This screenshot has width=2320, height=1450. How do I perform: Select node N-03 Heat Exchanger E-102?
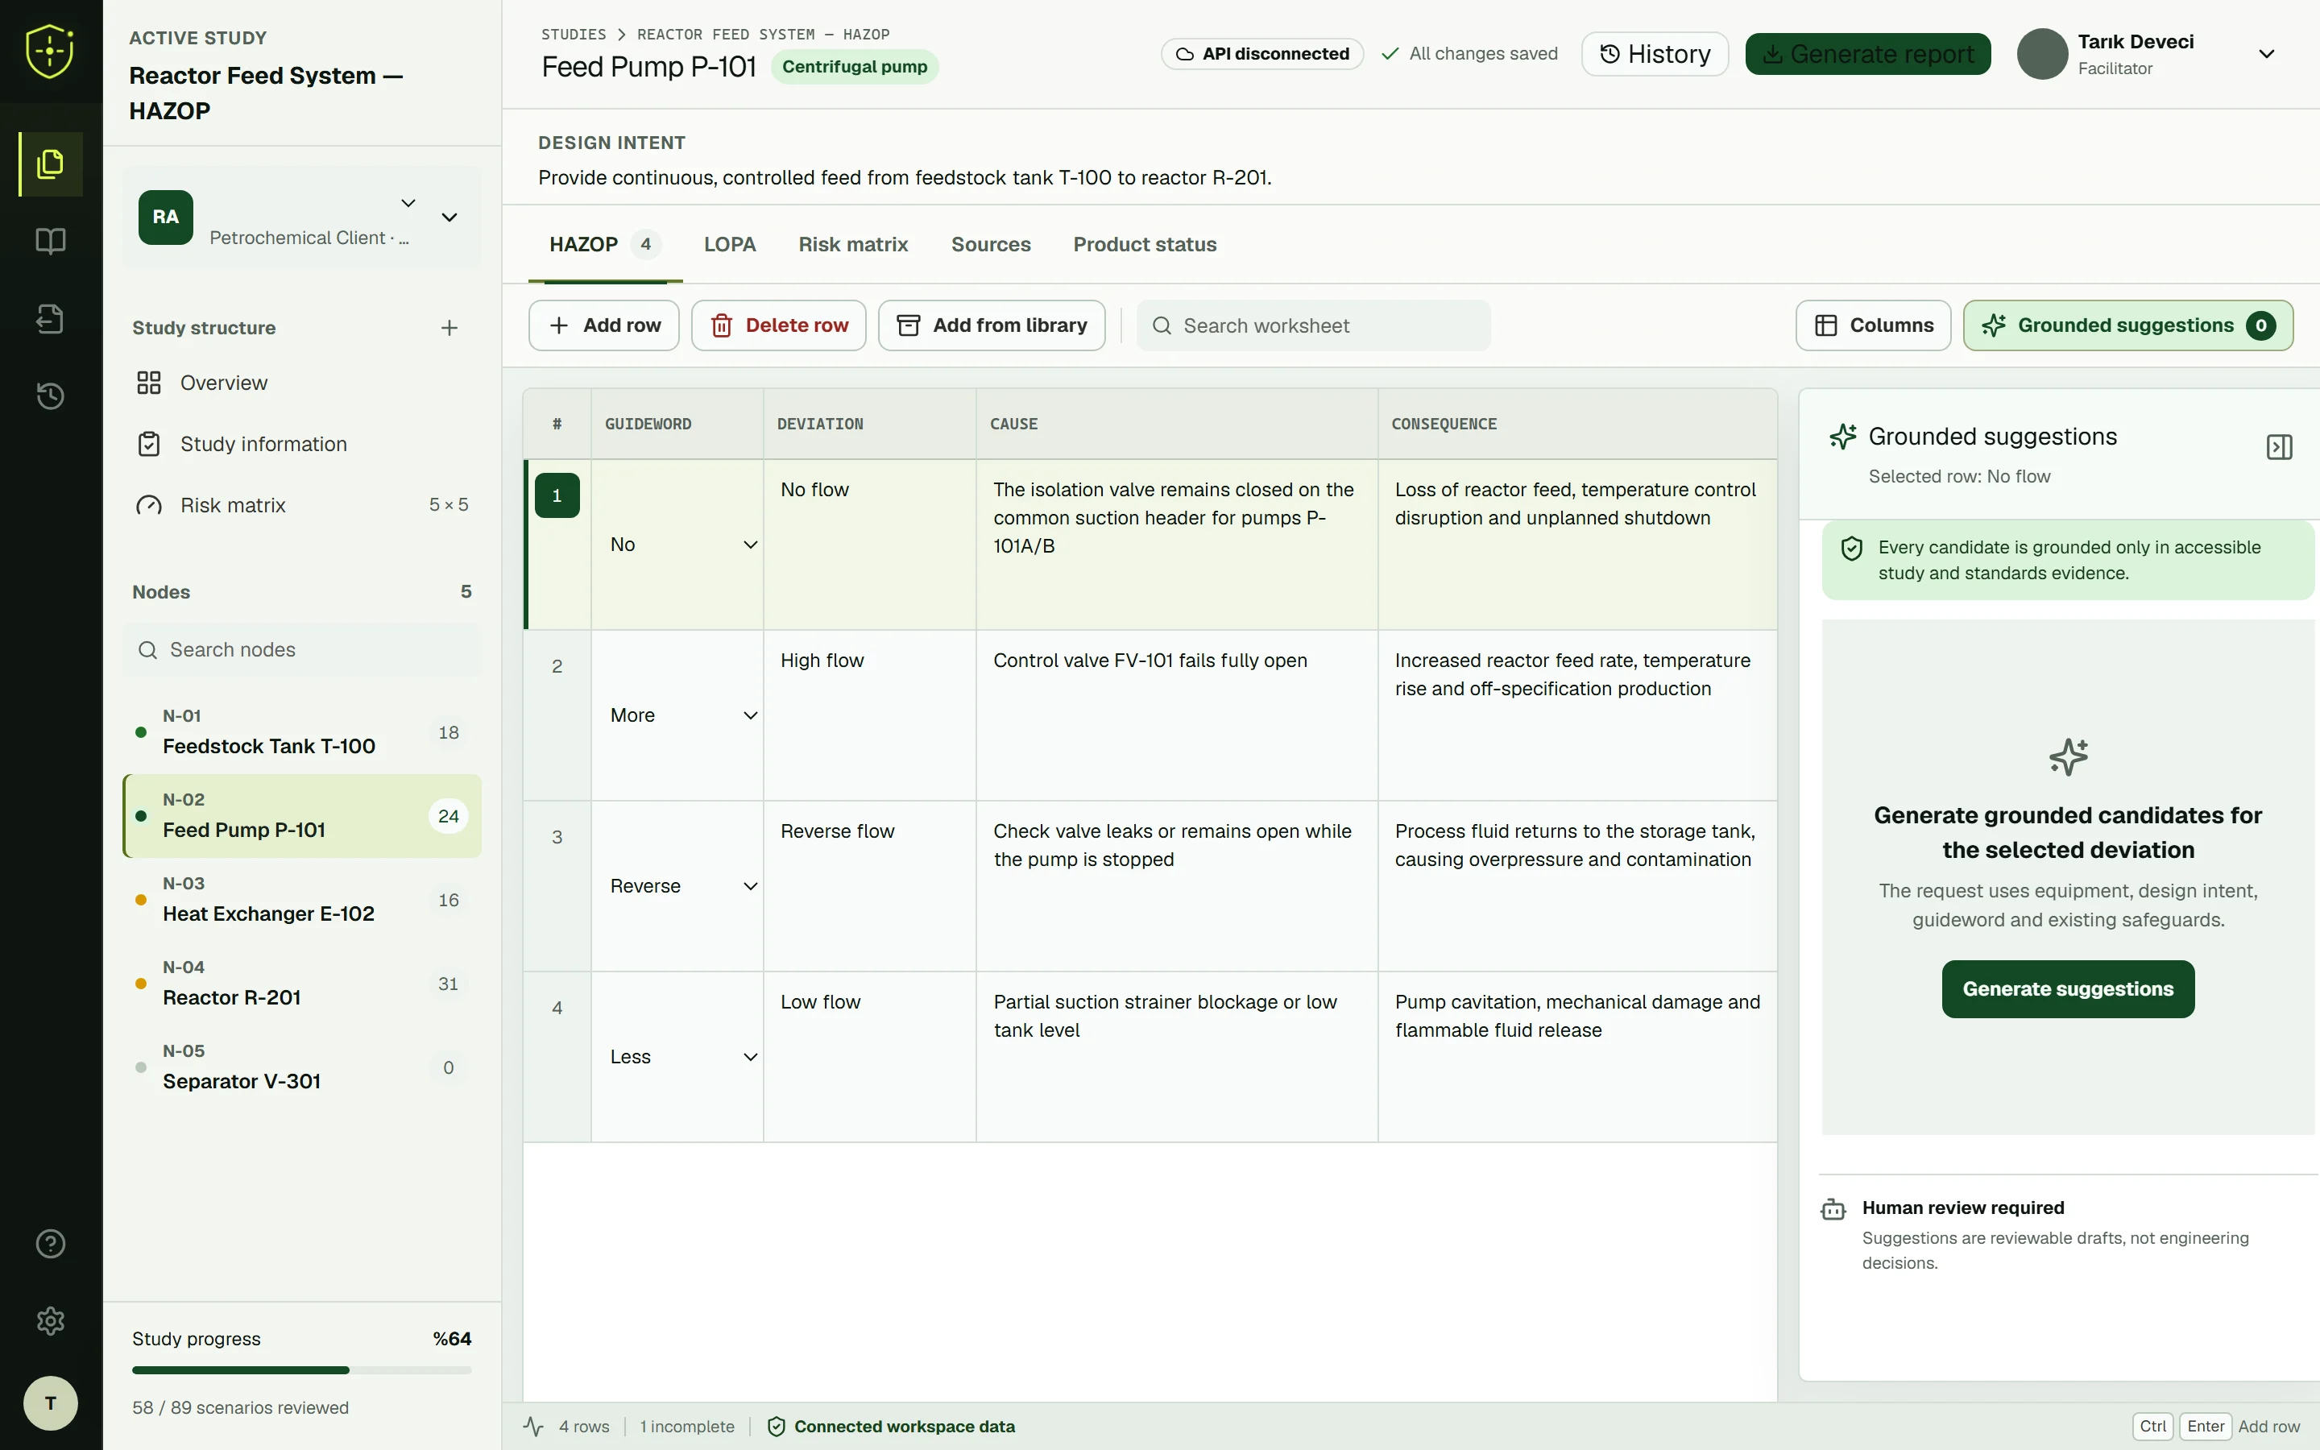pyautogui.click(x=302, y=900)
